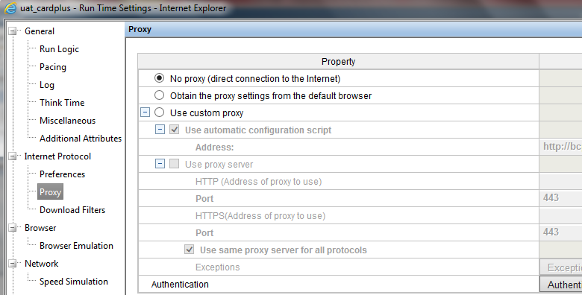Screen dimensions: 582x295
Task: Enable the Use proxy server checkbox
Action: [x=175, y=164]
